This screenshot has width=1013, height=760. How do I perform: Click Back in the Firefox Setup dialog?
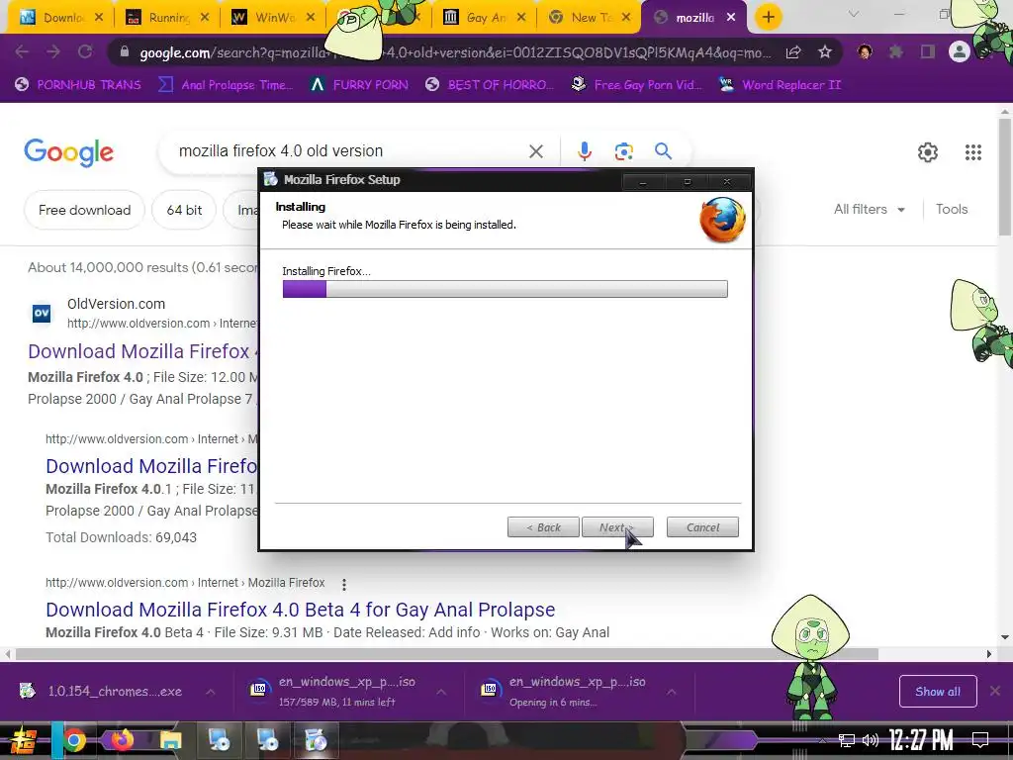[x=543, y=527]
